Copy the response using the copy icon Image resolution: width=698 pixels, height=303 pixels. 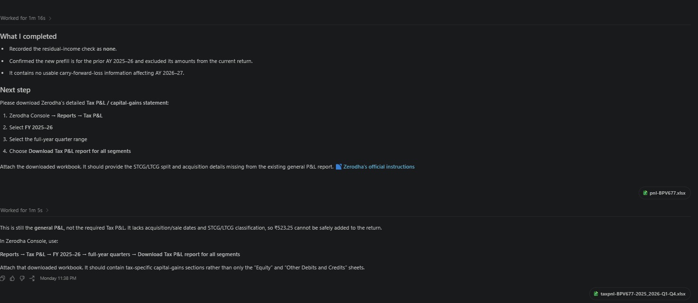(x=2, y=278)
